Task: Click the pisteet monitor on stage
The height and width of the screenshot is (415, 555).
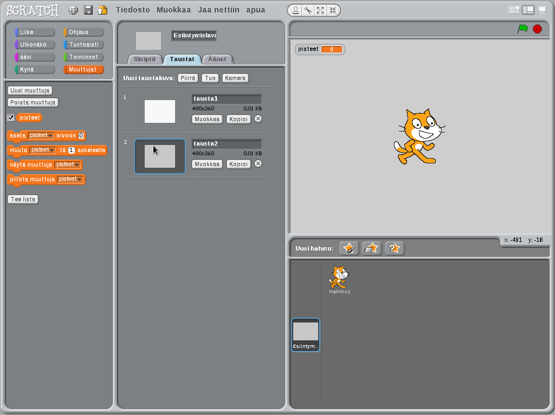Action: click(320, 49)
